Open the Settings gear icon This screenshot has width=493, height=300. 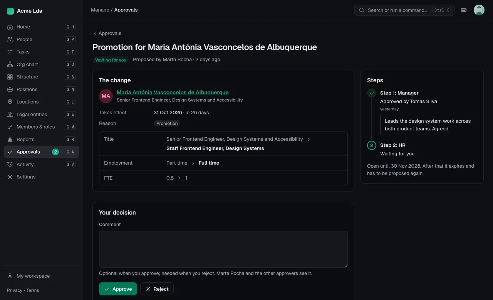10,177
